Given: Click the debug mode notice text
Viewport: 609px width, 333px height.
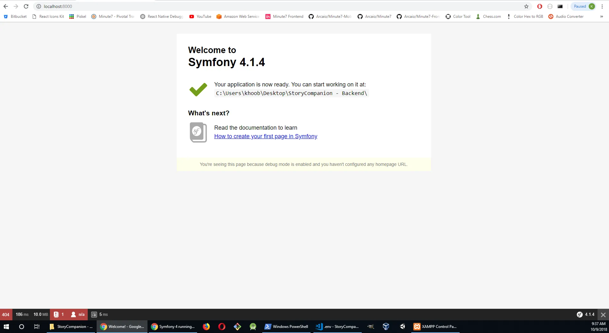Looking at the screenshot, I should point(304,164).
